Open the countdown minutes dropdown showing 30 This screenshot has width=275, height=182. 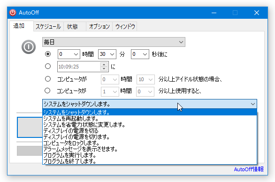click(x=107, y=54)
